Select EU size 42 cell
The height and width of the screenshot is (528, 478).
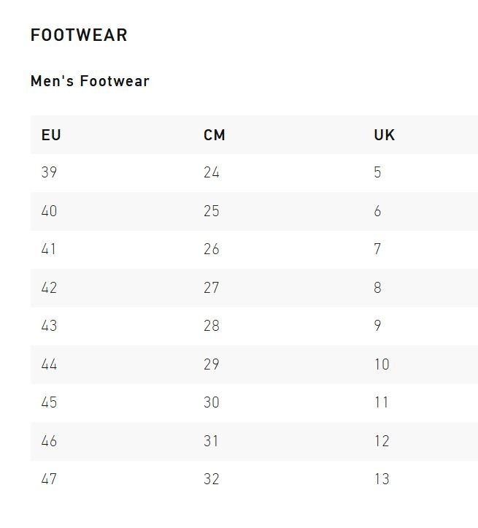[49, 288]
